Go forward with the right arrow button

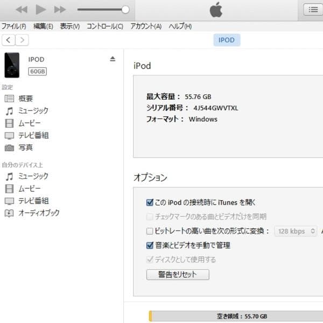pos(22,40)
